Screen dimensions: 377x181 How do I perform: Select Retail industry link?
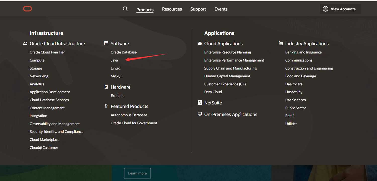pos(290,116)
